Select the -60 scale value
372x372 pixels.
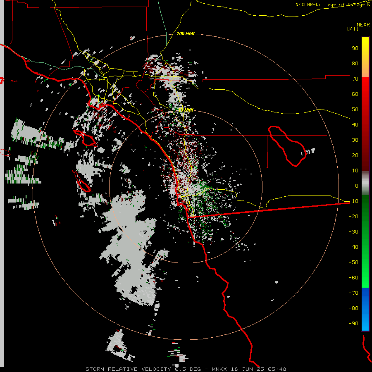tap(353, 278)
